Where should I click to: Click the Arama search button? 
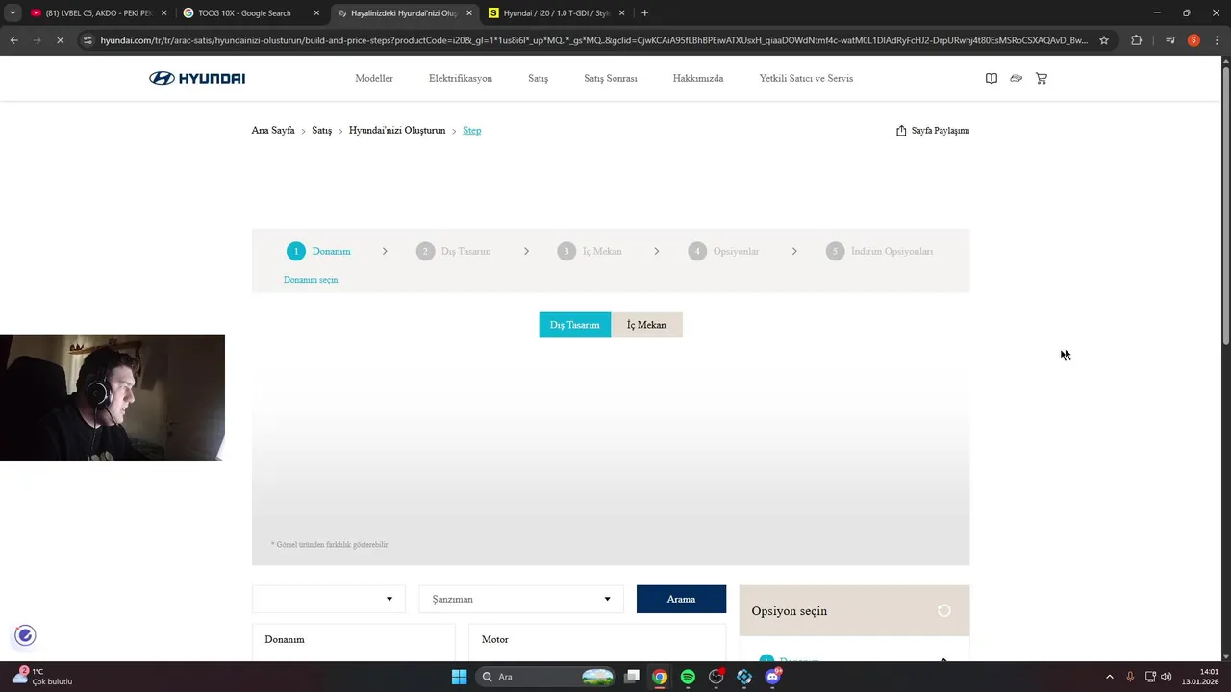(x=681, y=599)
